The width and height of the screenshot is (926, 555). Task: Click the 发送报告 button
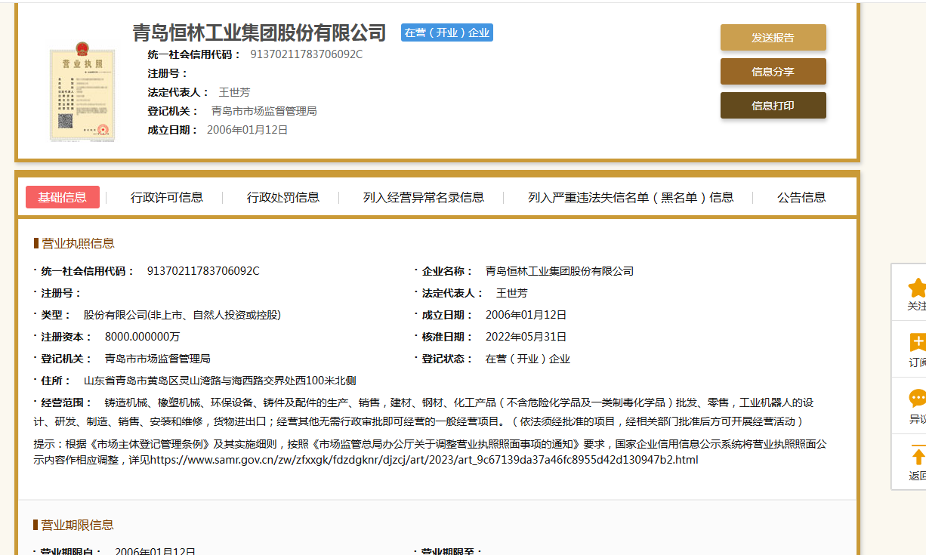coord(773,38)
